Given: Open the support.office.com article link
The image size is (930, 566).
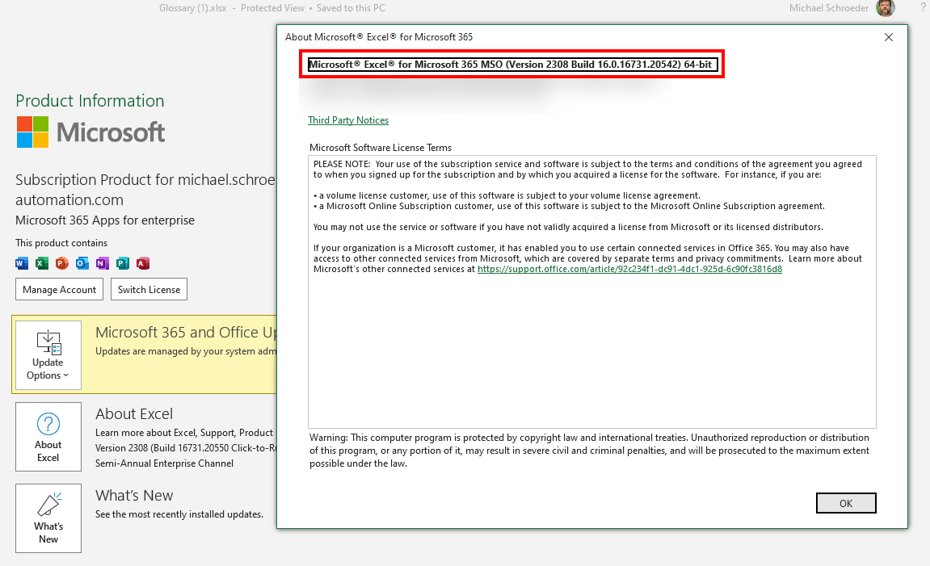Looking at the screenshot, I should point(629,269).
